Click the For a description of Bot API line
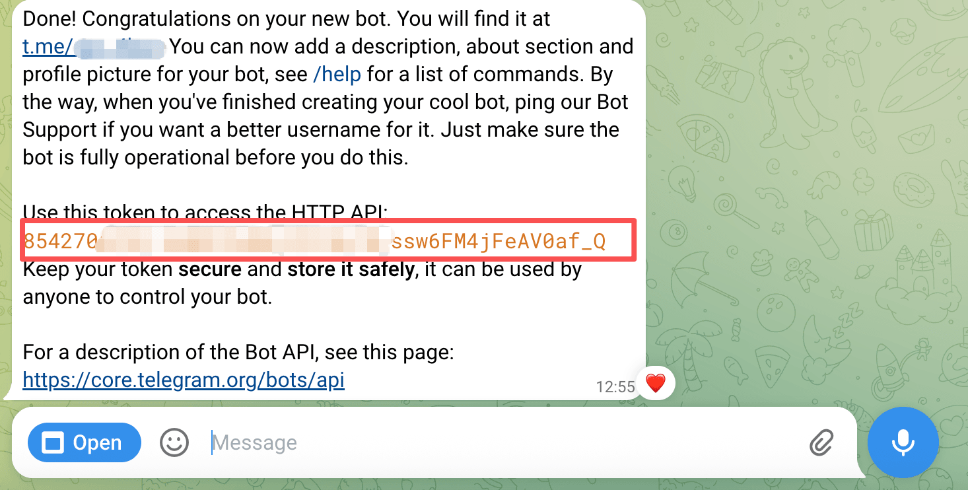 point(238,353)
